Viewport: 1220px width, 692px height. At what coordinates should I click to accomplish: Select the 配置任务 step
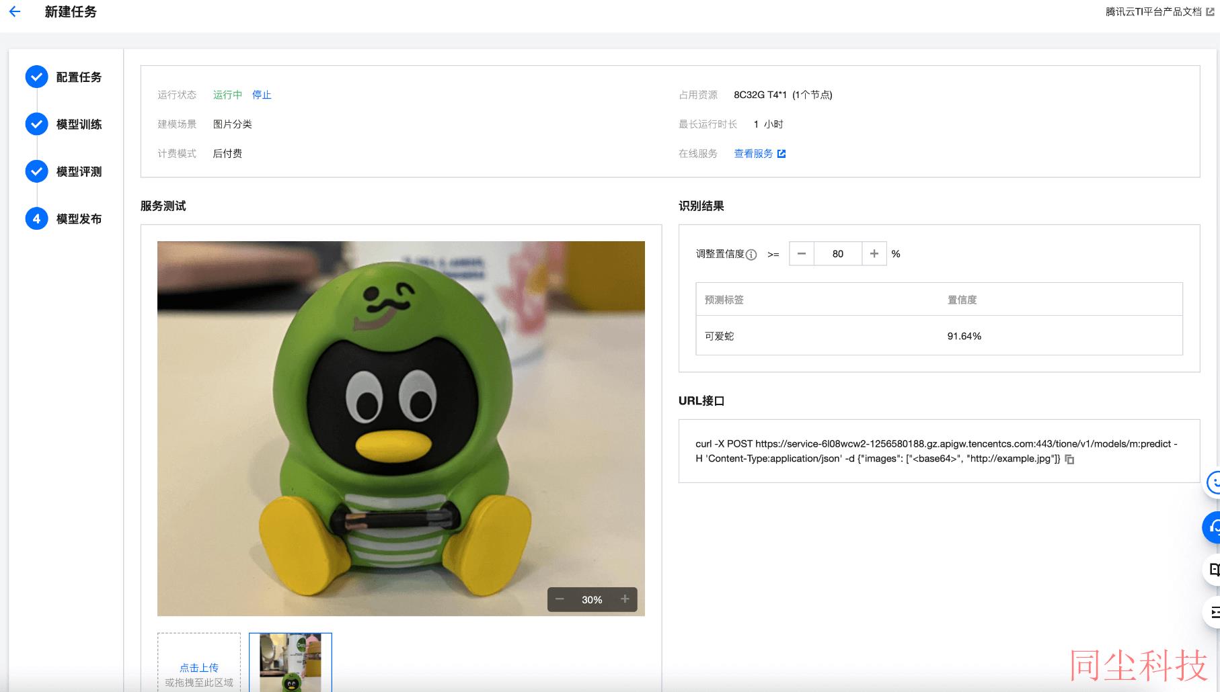click(79, 77)
